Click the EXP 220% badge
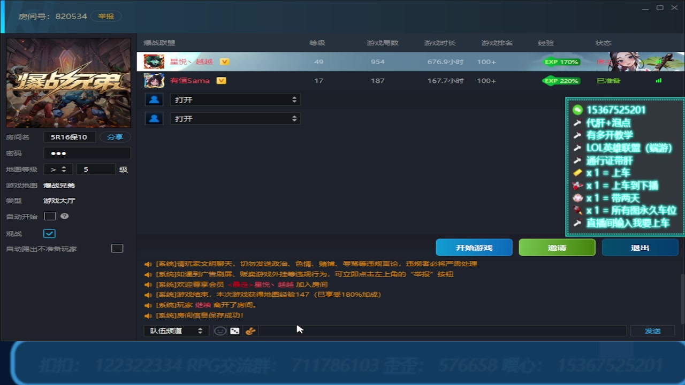Screen dimensions: 685x385 pos(561,81)
